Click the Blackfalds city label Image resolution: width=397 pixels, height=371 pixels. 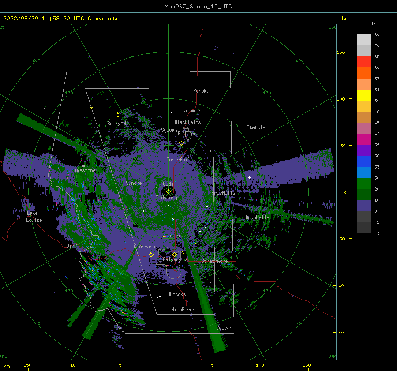pos(187,122)
